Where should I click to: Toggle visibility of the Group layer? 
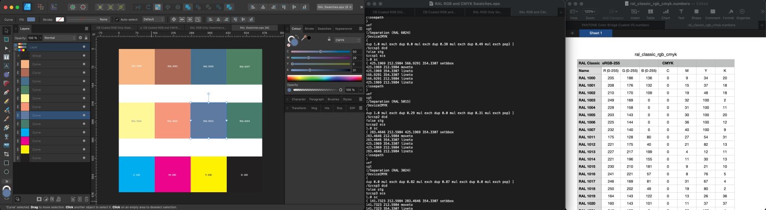(84, 55)
